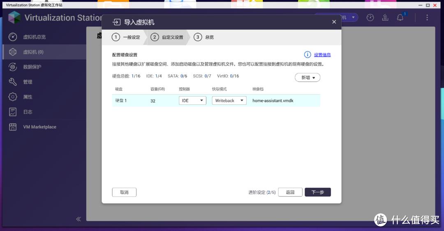
Task: Open the background tasks stack icon
Action: [385, 18]
